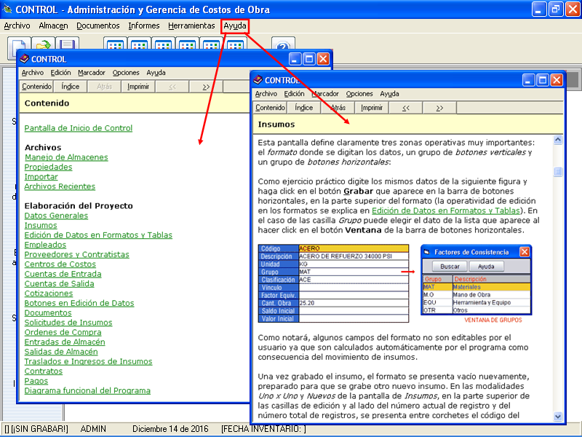Screen dimensions: 582x437
Task: Follow the Insumos link in Contenido
Action: 41,225
